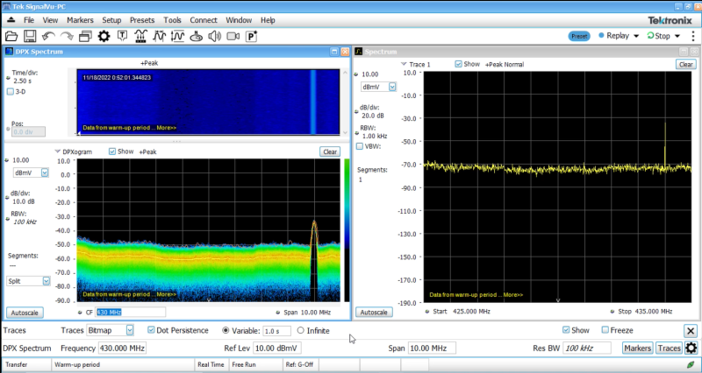The image size is (702, 373).
Task: Open trace settings gear icon at bottom right
Action: (691, 348)
